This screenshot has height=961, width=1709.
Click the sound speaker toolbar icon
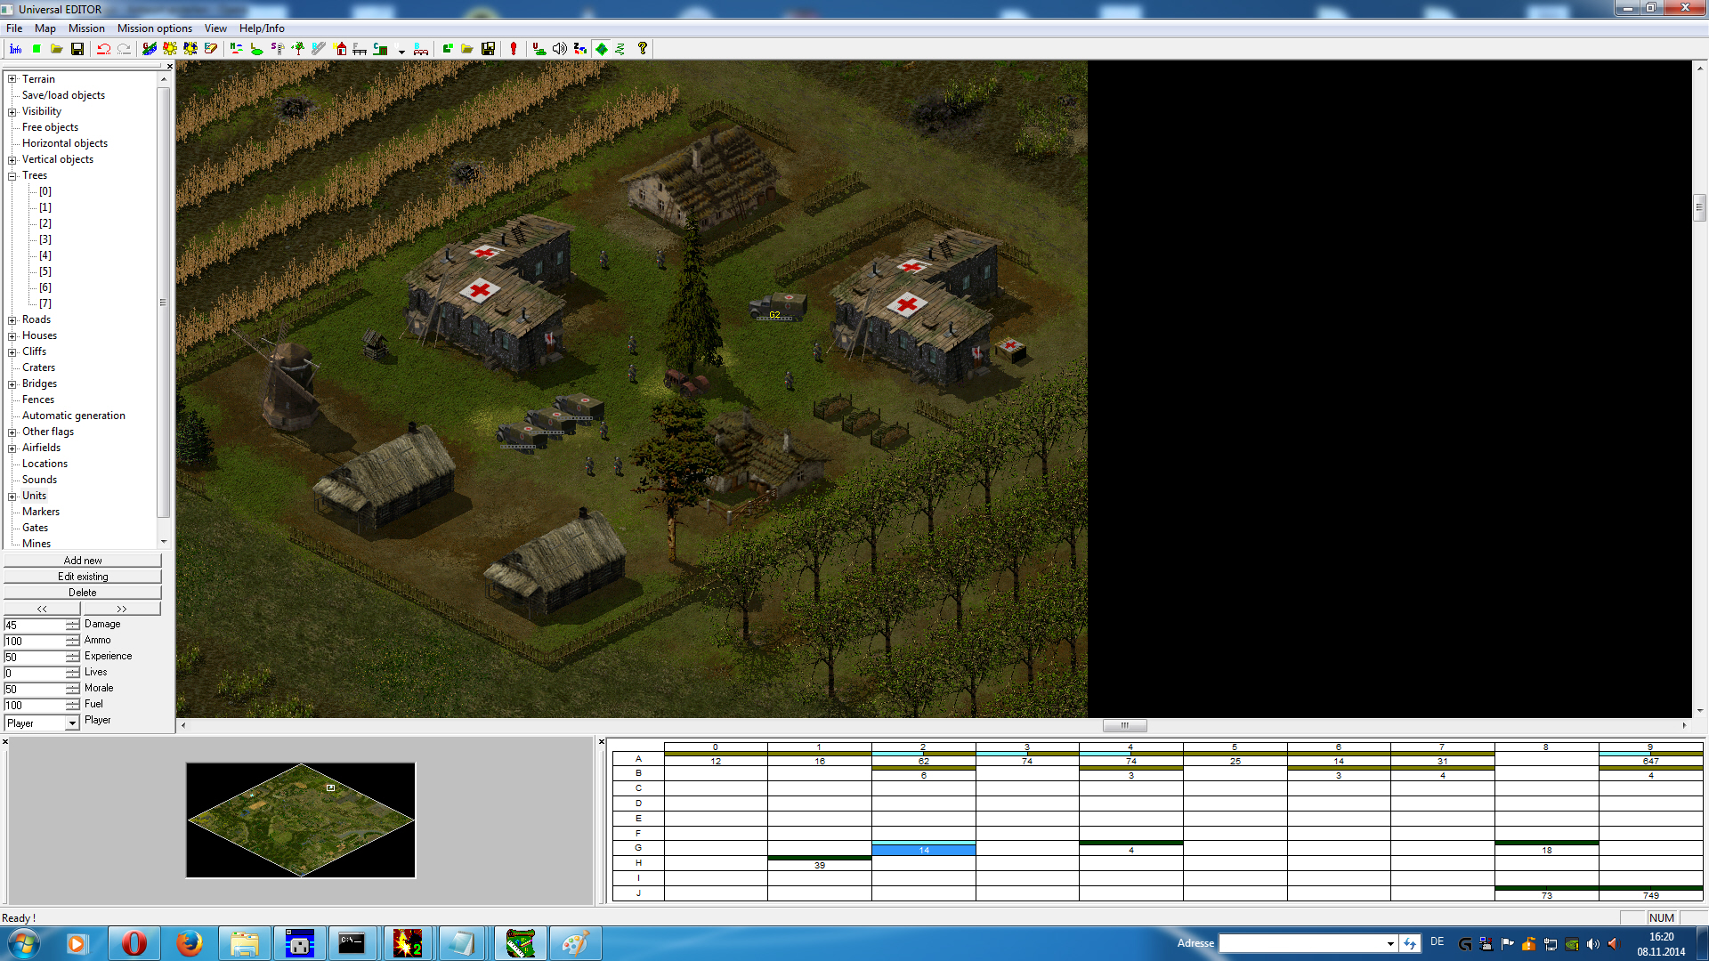click(559, 49)
